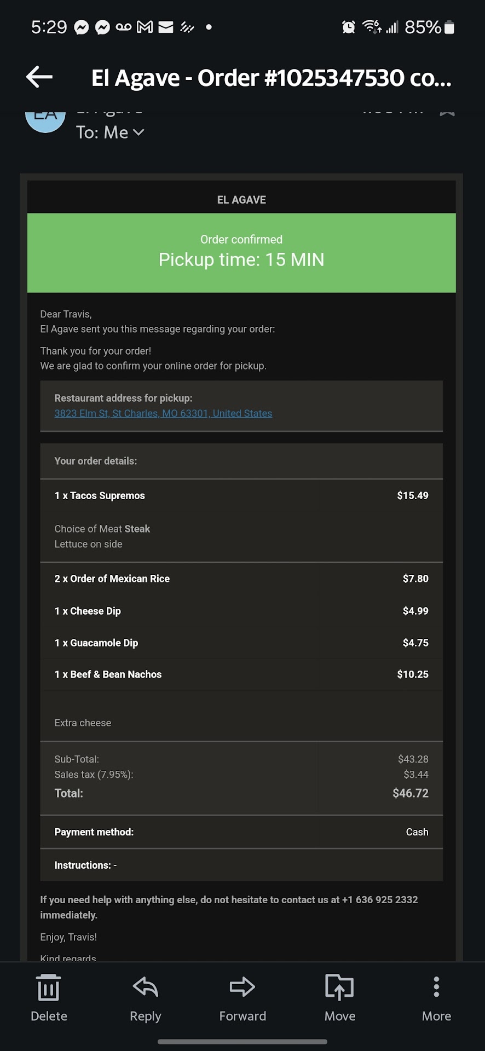Tap the email subject title
This screenshot has width=485, height=1051.
[x=271, y=78]
